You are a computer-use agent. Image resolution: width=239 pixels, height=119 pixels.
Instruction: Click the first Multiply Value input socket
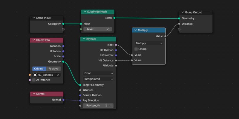point(132,55)
